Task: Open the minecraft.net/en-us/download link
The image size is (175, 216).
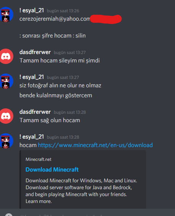Action: 95,145
